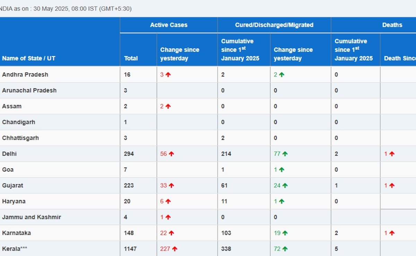This screenshot has height=256, width=416.
Task: Click green up arrow in Delhi cured column
Action: [285, 154]
